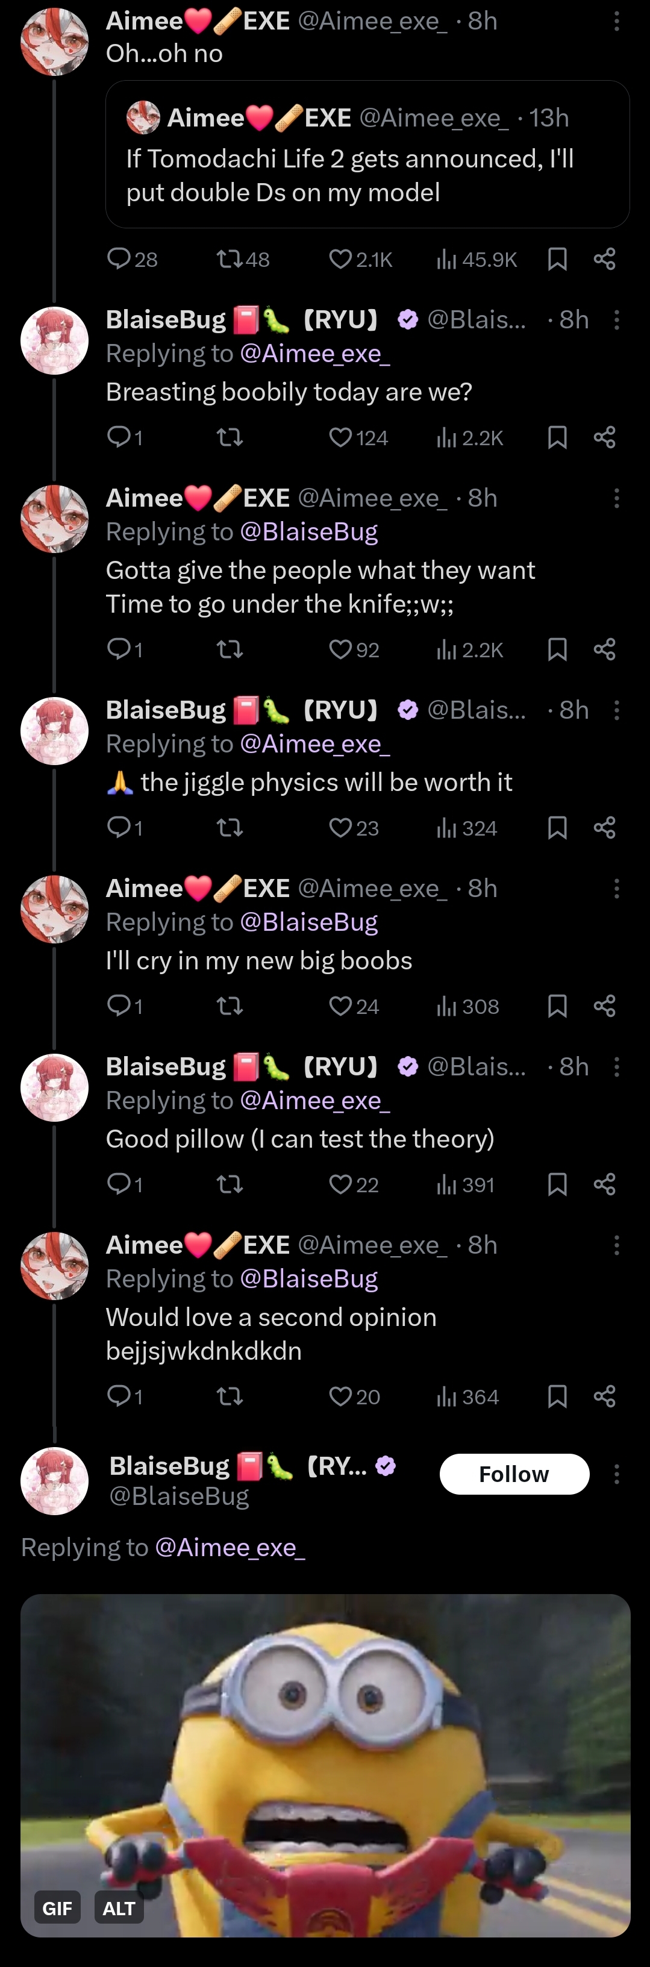This screenshot has height=1967, width=650.
Task: Retweet the "Oh...oh no" post with 48 retweets
Action: (243, 260)
